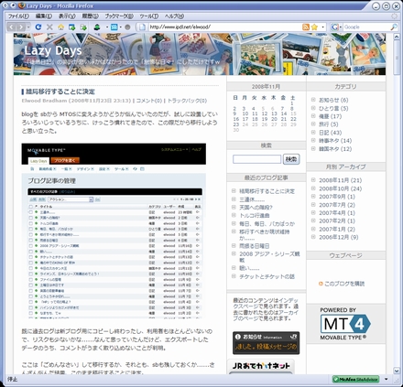Image resolution: width=403 pixels, height=387 pixels.
Task: Open the コメント(0) link under the post title
Action: coord(148,101)
